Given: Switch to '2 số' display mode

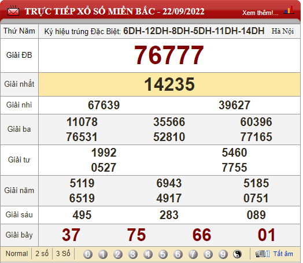Looking at the screenshot, I should (x=42, y=254).
